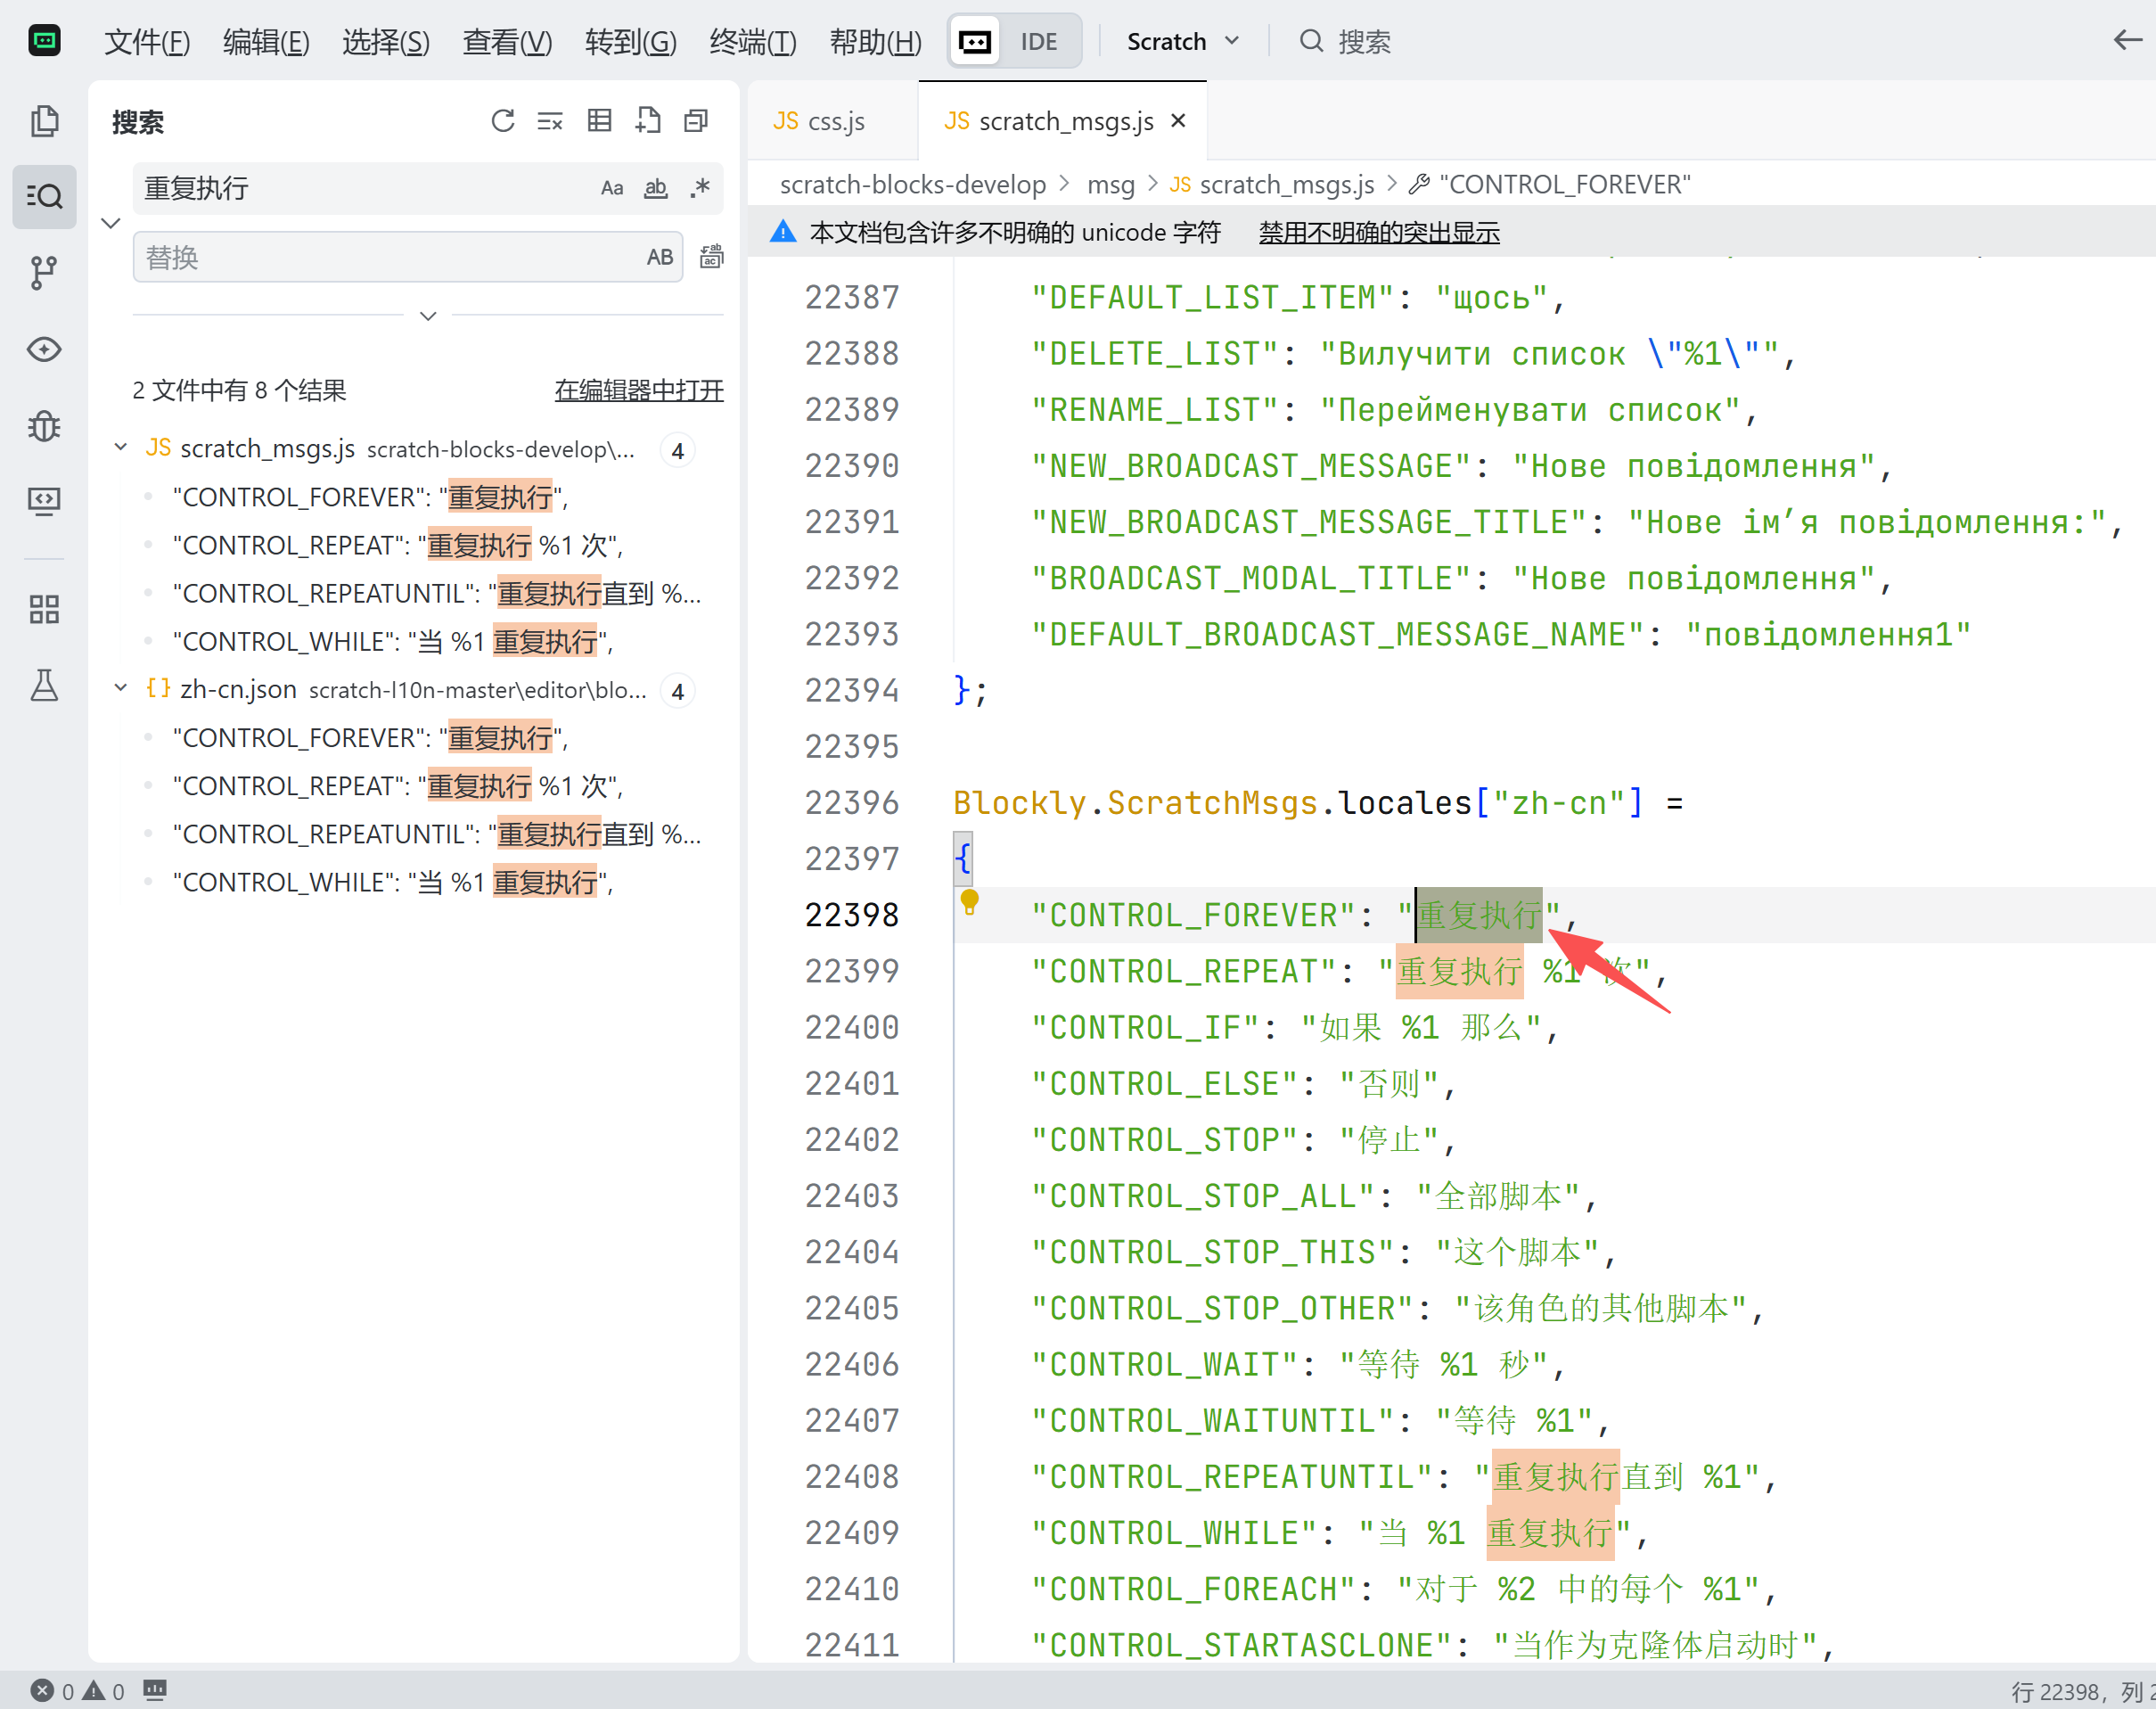Image resolution: width=2156 pixels, height=1709 pixels.
Task: Open the 终端(T) menu
Action: click(752, 41)
